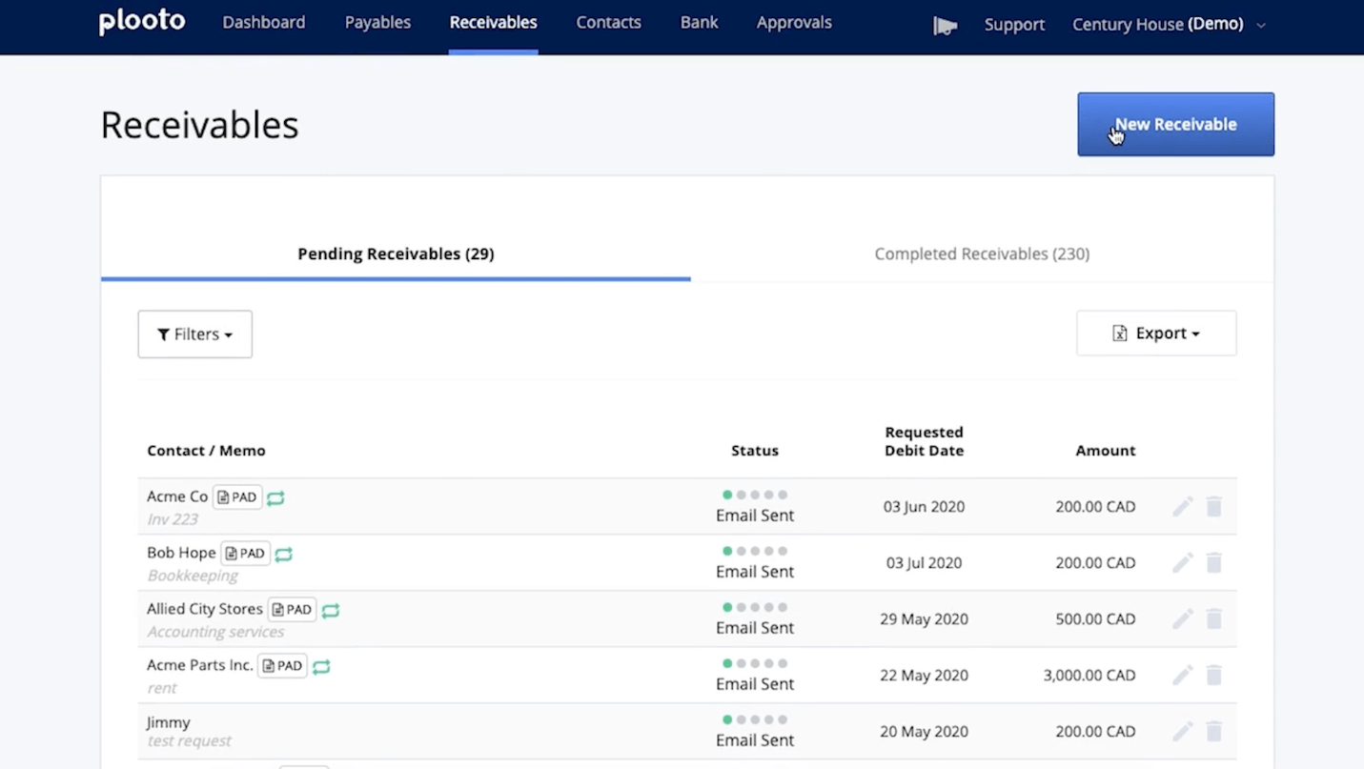Click Bob Hope status progress dots
The height and width of the screenshot is (769, 1364).
[x=755, y=552]
